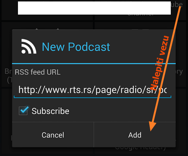Tap the Add button
Image resolution: width=188 pixels, height=156 pixels.
click(135, 135)
